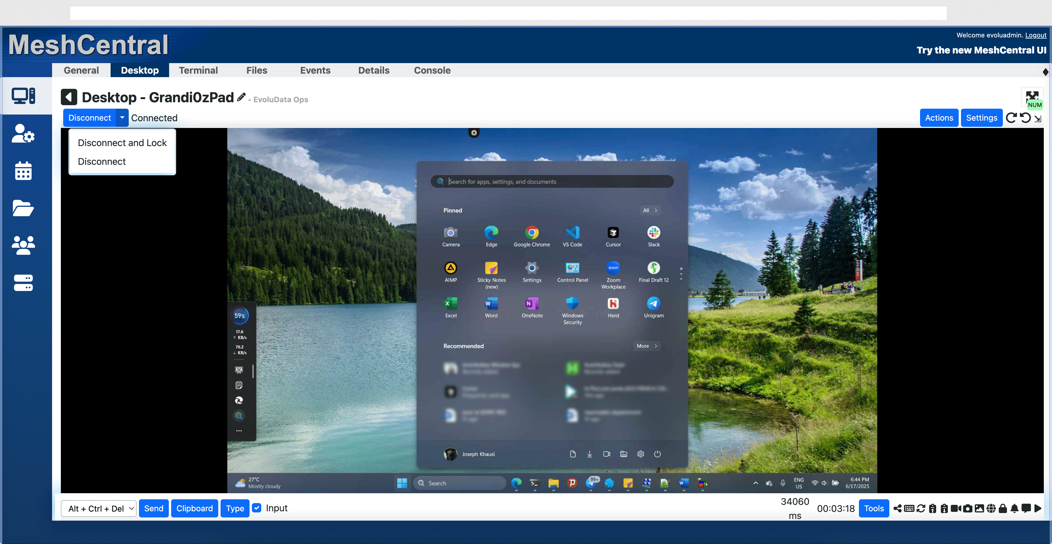Click the padlock icon in bottom toolbar
The width and height of the screenshot is (1052, 544).
1003,509
